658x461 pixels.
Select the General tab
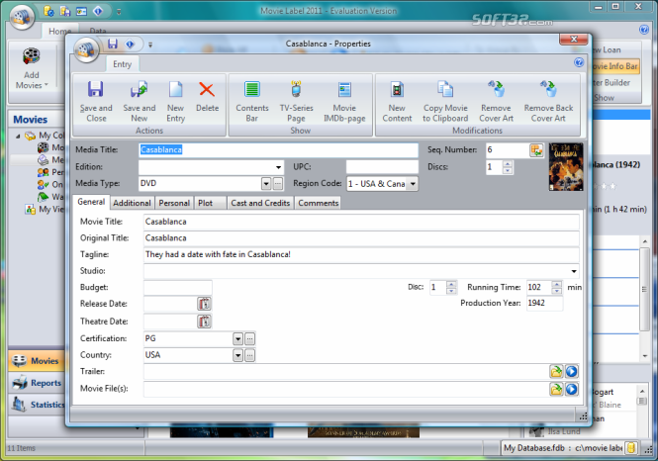[x=91, y=202]
